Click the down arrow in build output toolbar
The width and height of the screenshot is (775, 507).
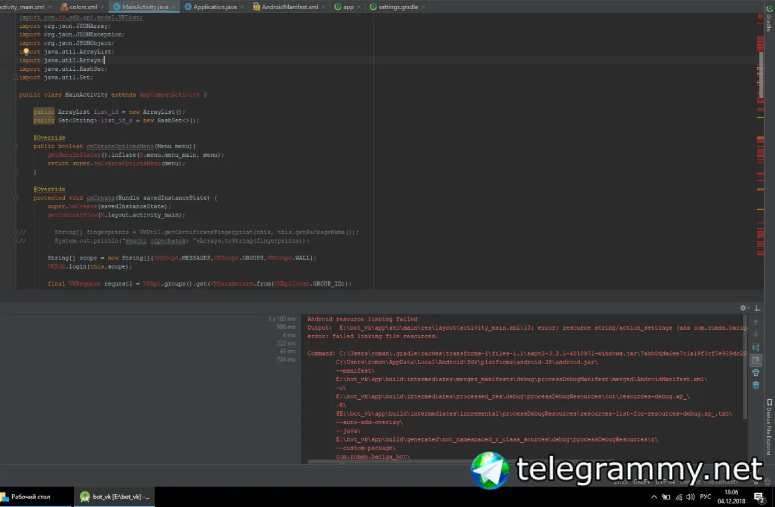pyautogui.click(x=756, y=334)
